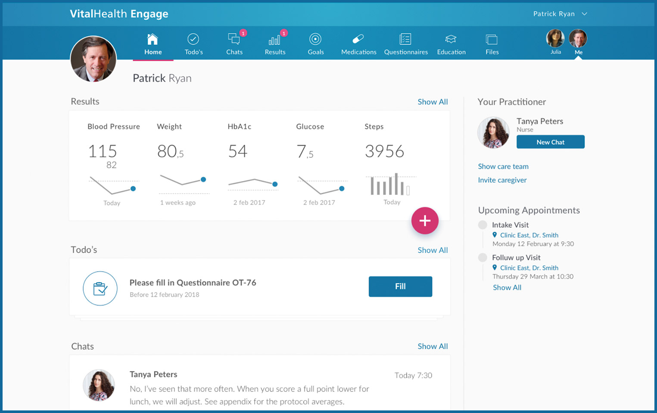Click the Home house icon
This screenshot has height=413, width=657.
(x=153, y=39)
